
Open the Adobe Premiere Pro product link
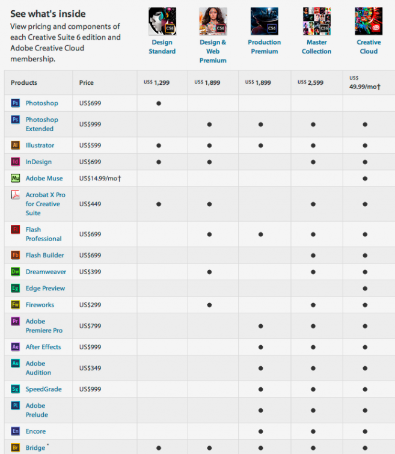pyautogui.click(x=44, y=326)
